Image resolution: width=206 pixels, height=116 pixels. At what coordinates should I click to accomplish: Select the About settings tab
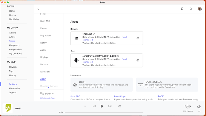(43, 79)
